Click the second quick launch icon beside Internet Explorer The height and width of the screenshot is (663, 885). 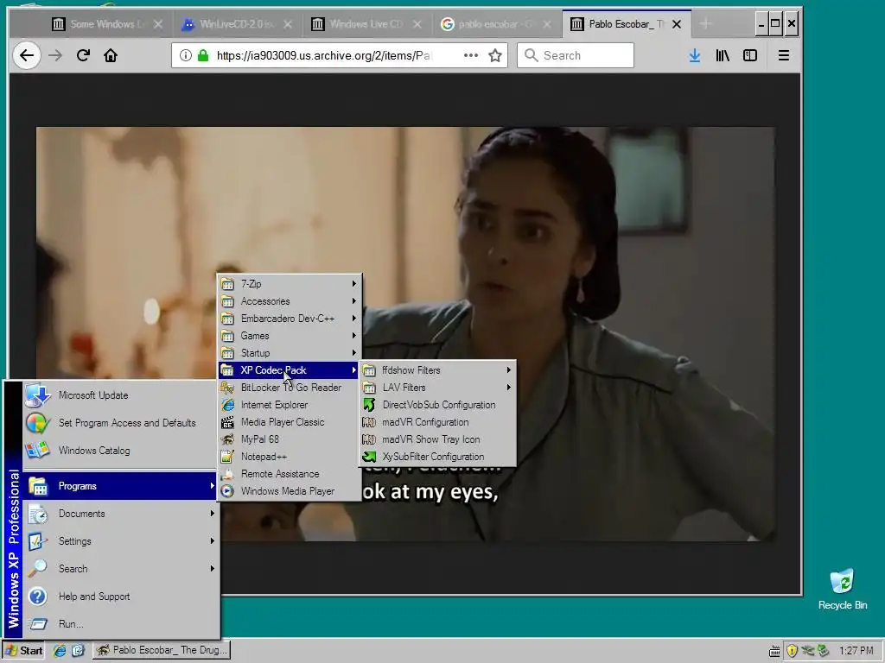click(x=78, y=651)
